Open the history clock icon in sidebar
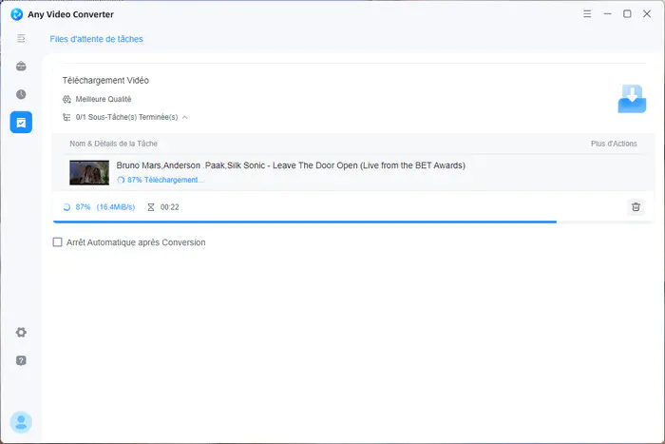The width and height of the screenshot is (665, 444). pyautogui.click(x=21, y=94)
